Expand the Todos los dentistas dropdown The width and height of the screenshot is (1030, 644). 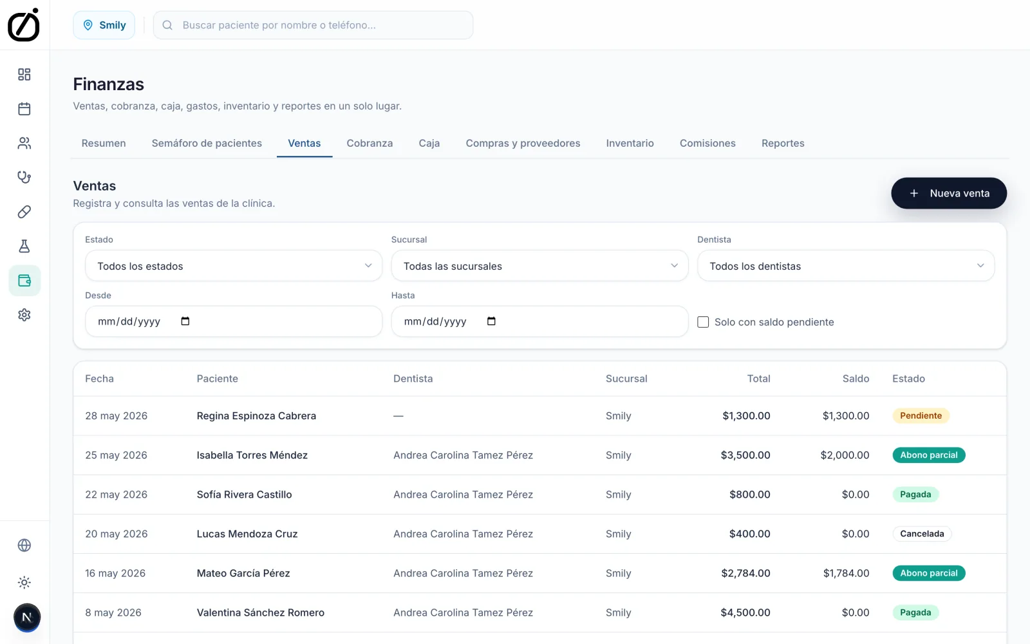[x=846, y=266]
